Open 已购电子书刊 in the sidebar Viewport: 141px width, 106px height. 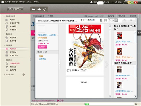click(x=15, y=63)
